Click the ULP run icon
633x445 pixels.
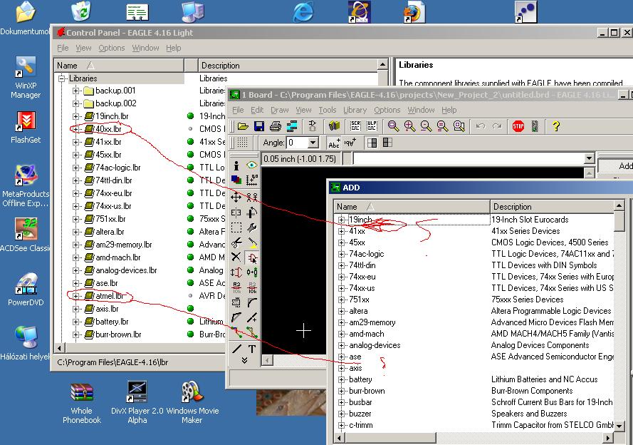point(372,126)
